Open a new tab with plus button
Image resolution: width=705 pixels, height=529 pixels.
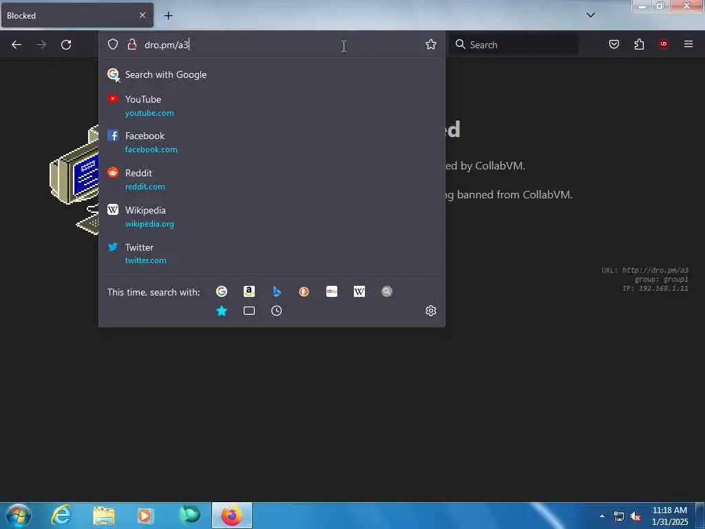tap(168, 16)
